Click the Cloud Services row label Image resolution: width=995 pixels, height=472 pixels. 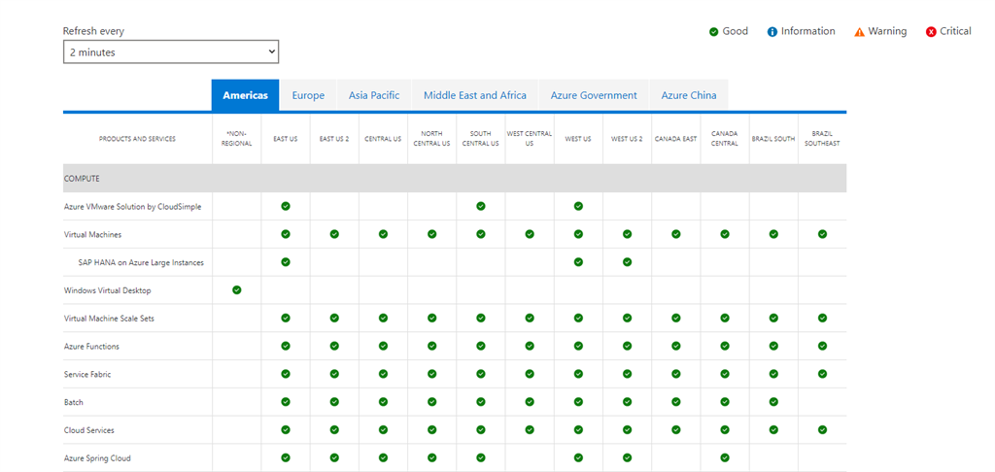(x=88, y=430)
